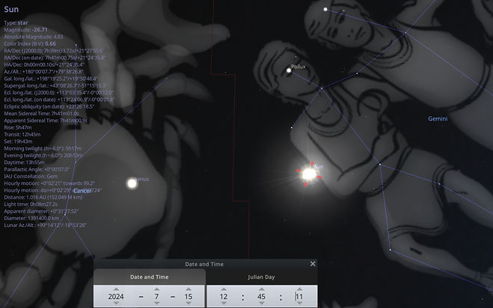Click the 'Supergal. long./lat.' coordinates line

pos(55,85)
